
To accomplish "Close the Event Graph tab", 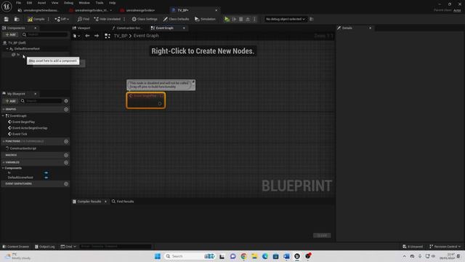I will pyautogui.click(x=184, y=28).
